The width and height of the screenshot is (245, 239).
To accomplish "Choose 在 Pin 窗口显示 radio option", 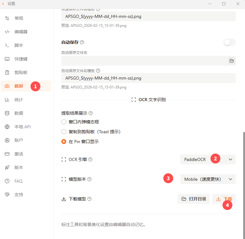I will point(64,142).
